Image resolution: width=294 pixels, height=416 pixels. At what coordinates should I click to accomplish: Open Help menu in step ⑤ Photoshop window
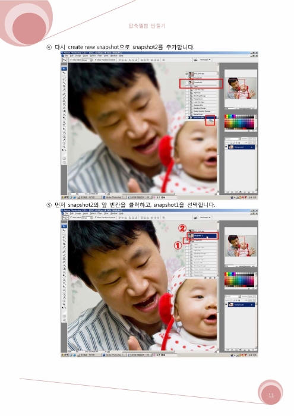[121, 213]
